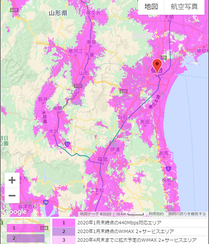Click the E6 highway shield north of Sendai
The image size is (209, 244).
tap(164, 57)
